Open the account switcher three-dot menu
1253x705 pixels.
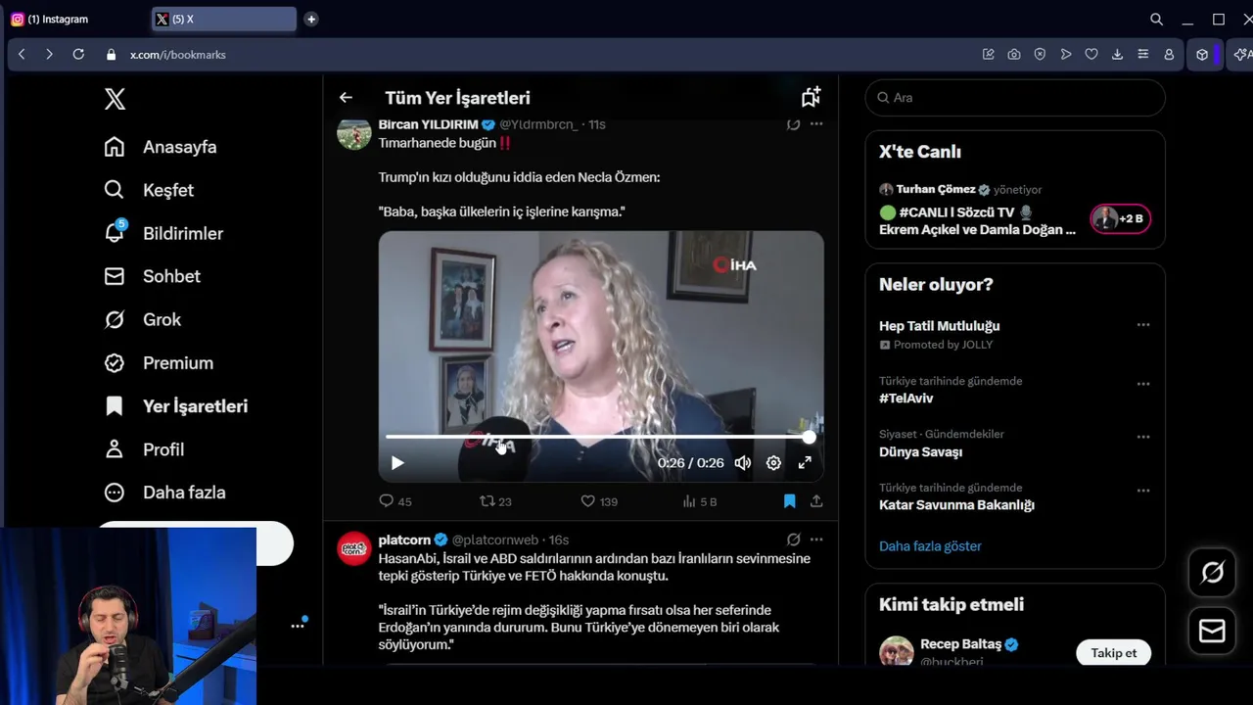point(298,626)
